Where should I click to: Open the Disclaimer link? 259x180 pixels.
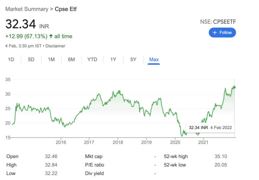55,46
